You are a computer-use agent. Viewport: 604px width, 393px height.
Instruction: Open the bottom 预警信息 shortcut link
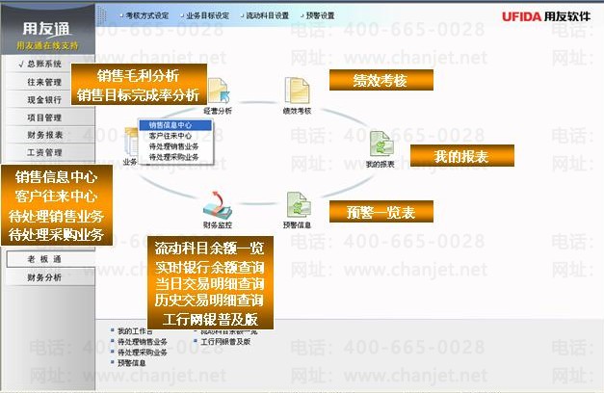pos(131,362)
